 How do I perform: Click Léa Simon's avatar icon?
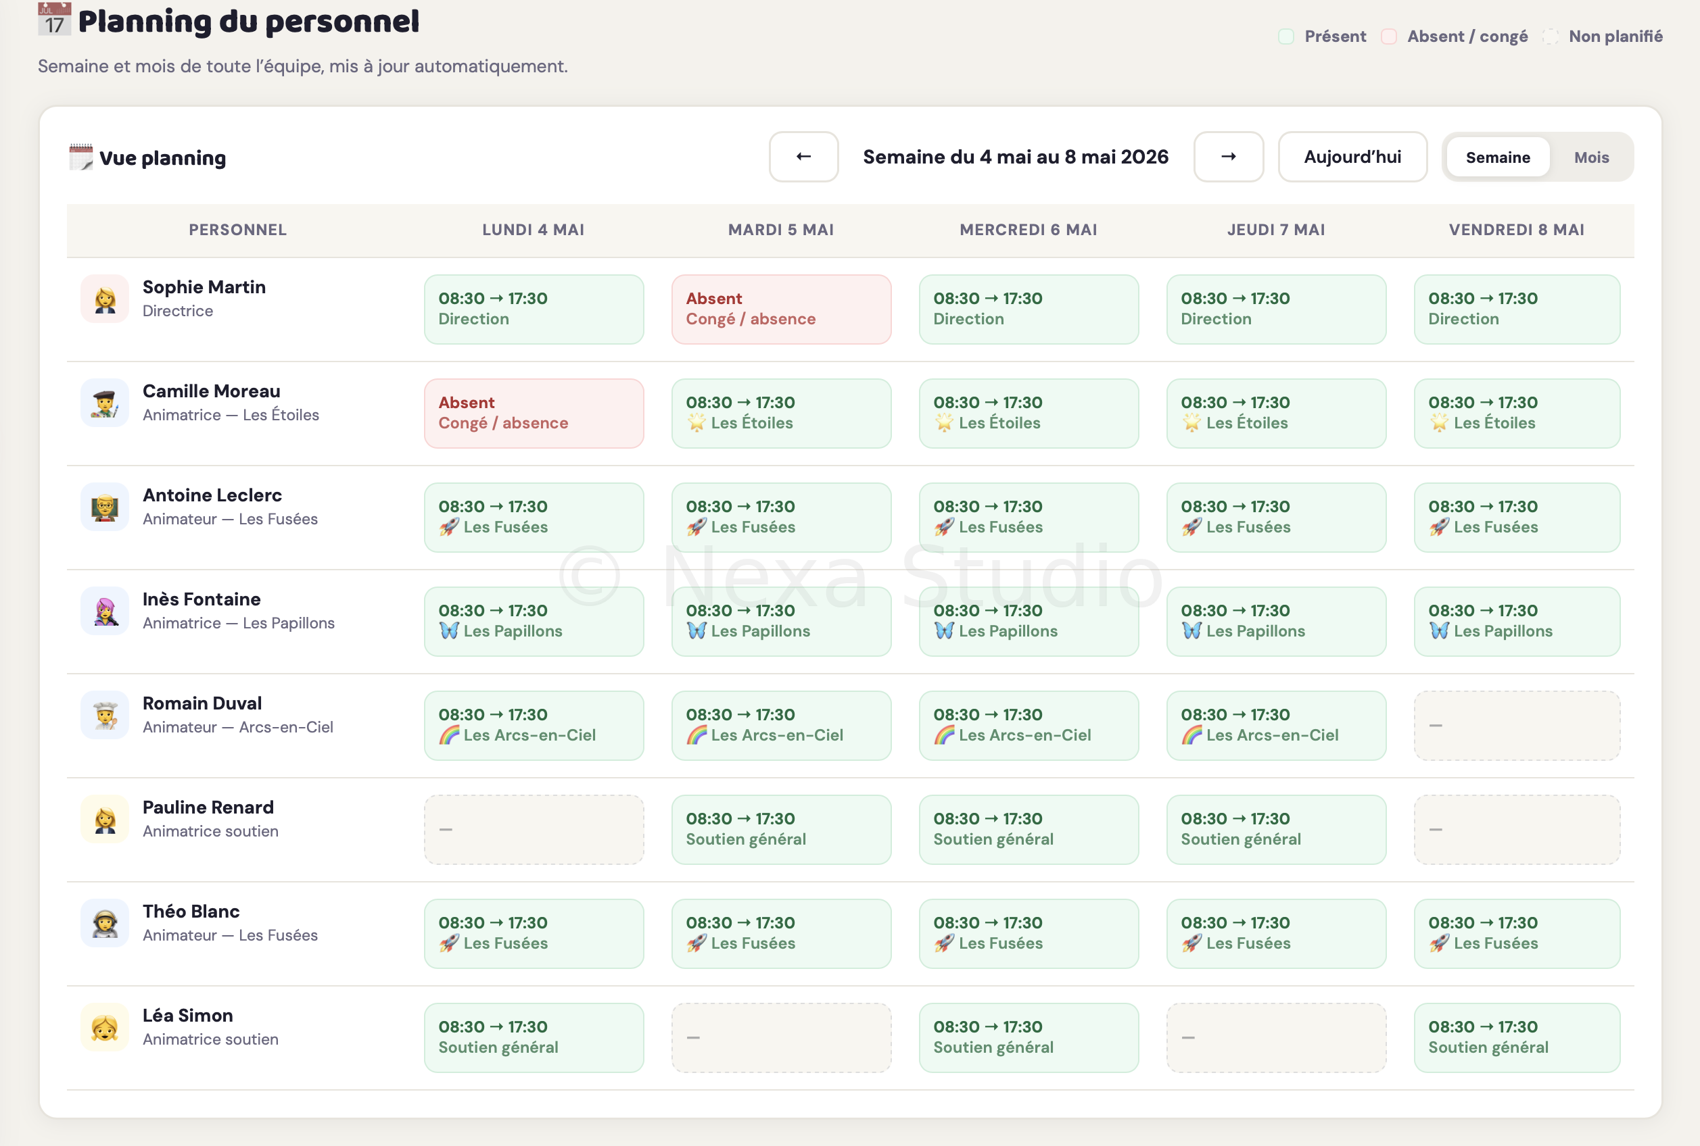tap(105, 1027)
